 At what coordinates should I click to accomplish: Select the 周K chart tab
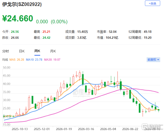click(37, 51)
